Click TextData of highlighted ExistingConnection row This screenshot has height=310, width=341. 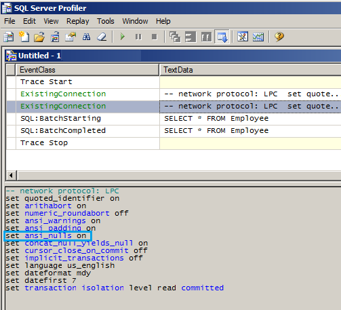tap(250, 106)
